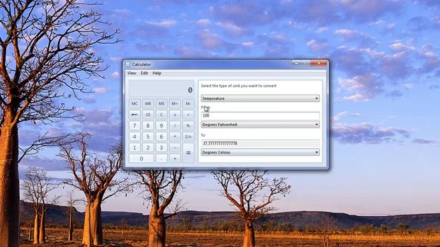Click digit 4 on the keypad
The width and height of the screenshot is (440, 247).
135,137
